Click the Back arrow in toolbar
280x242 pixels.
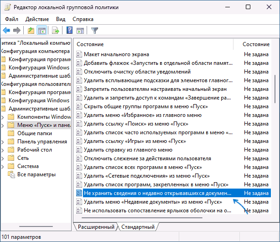click(x=6, y=31)
